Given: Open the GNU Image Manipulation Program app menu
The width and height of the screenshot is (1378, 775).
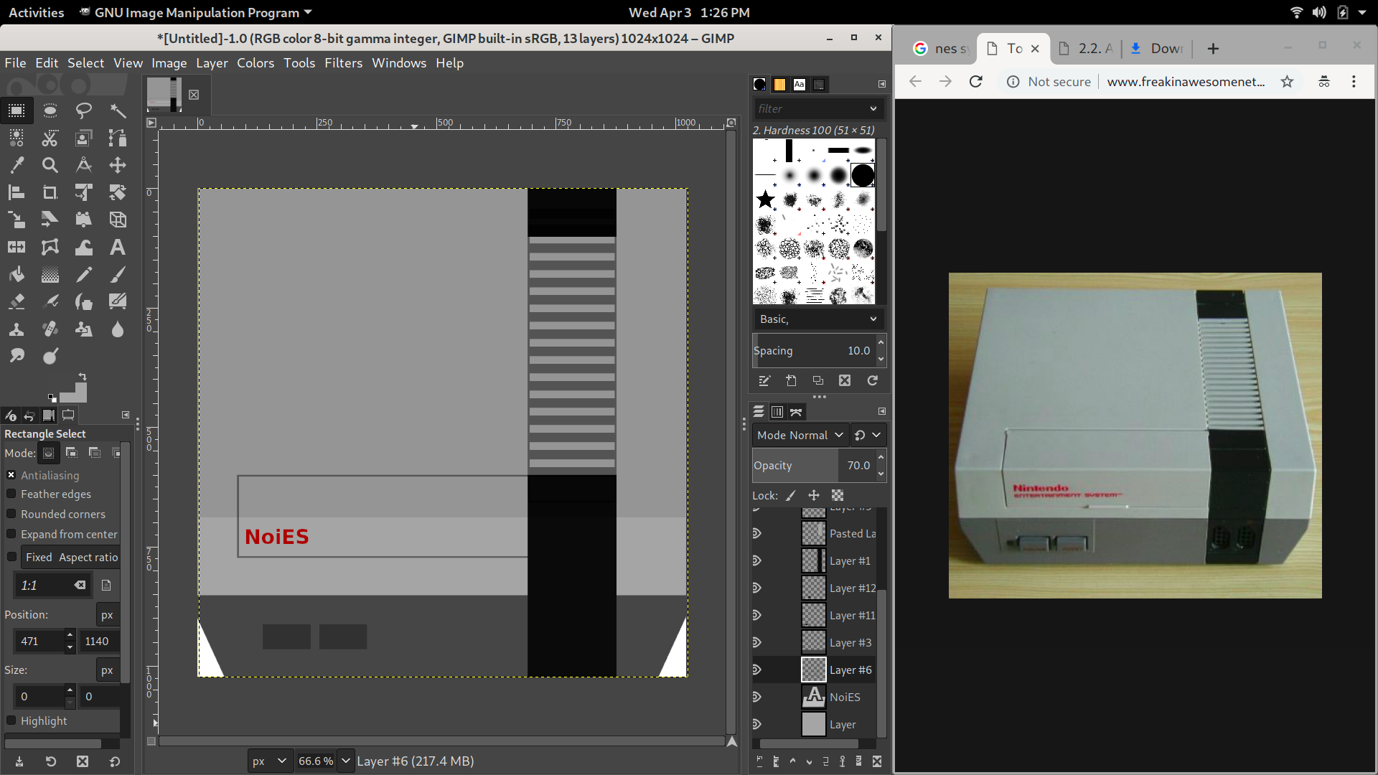Looking at the screenshot, I should coord(196,12).
